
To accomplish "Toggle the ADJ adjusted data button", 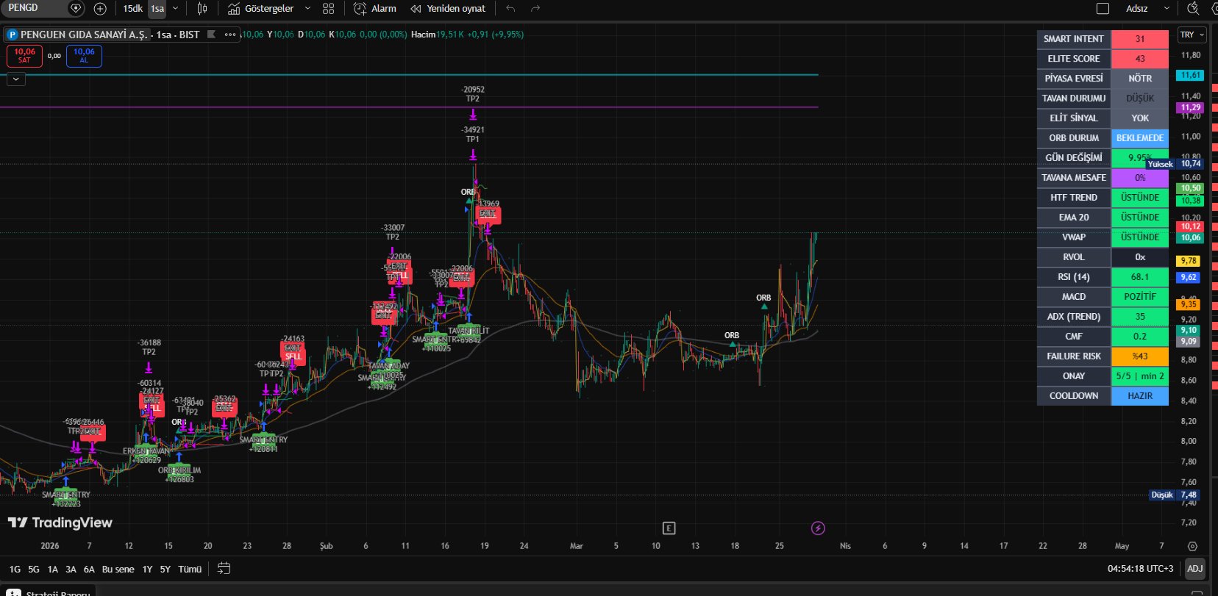I will [x=1195, y=568].
